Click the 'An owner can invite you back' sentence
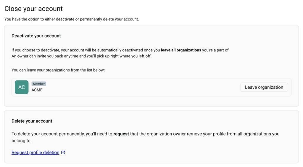 81,56
